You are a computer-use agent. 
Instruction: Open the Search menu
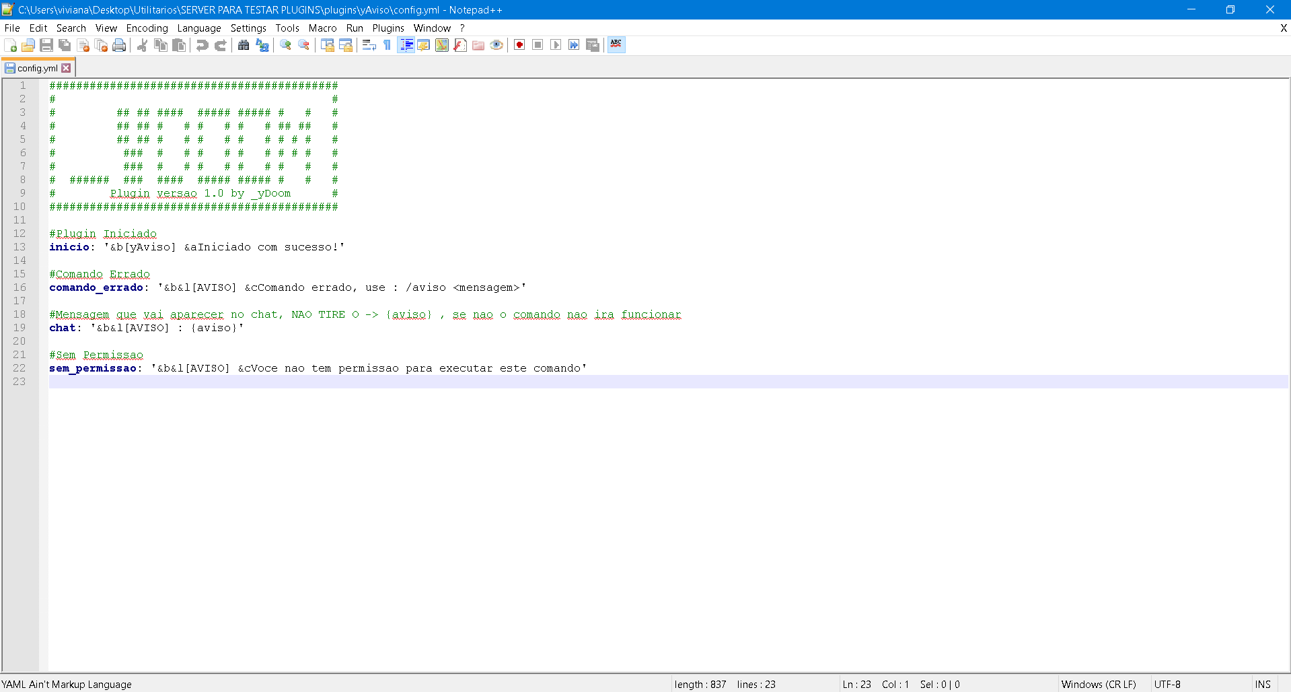pos(71,28)
